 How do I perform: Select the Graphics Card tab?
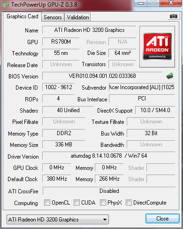(x=23, y=16)
